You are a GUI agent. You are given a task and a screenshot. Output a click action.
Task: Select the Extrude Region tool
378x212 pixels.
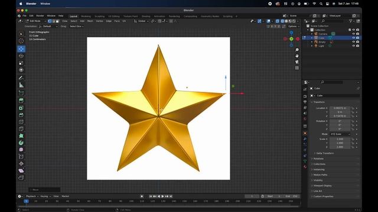pyautogui.click(x=21, y=101)
